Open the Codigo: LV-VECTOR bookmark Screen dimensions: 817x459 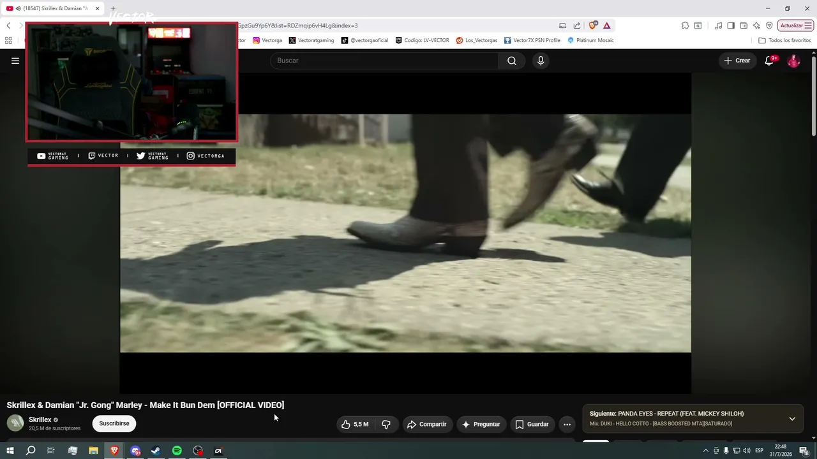(422, 40)
